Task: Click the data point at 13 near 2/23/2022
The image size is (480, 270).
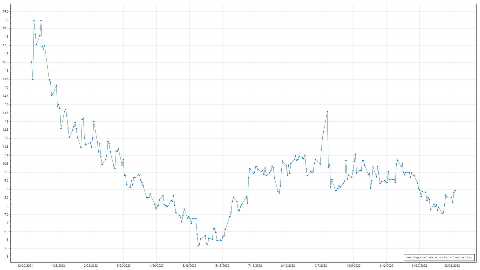Action: tap(94, 121)
